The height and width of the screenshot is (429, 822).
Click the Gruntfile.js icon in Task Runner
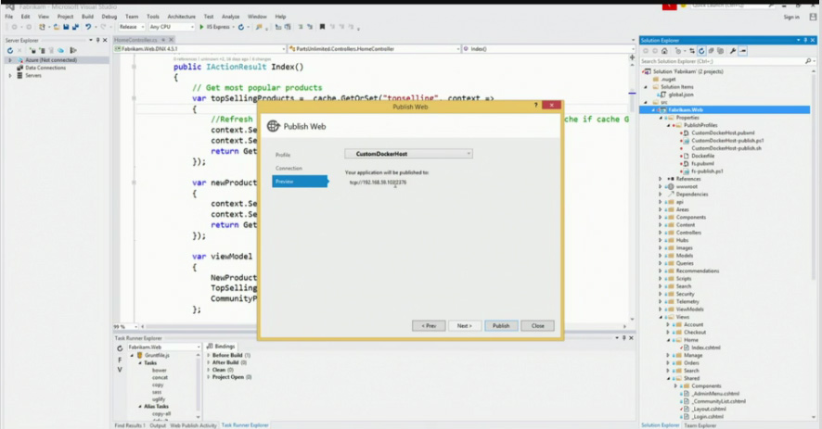[x=139, y=355]
